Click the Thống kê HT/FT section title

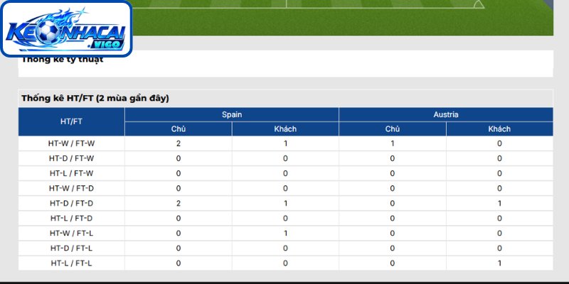[95, 98]
